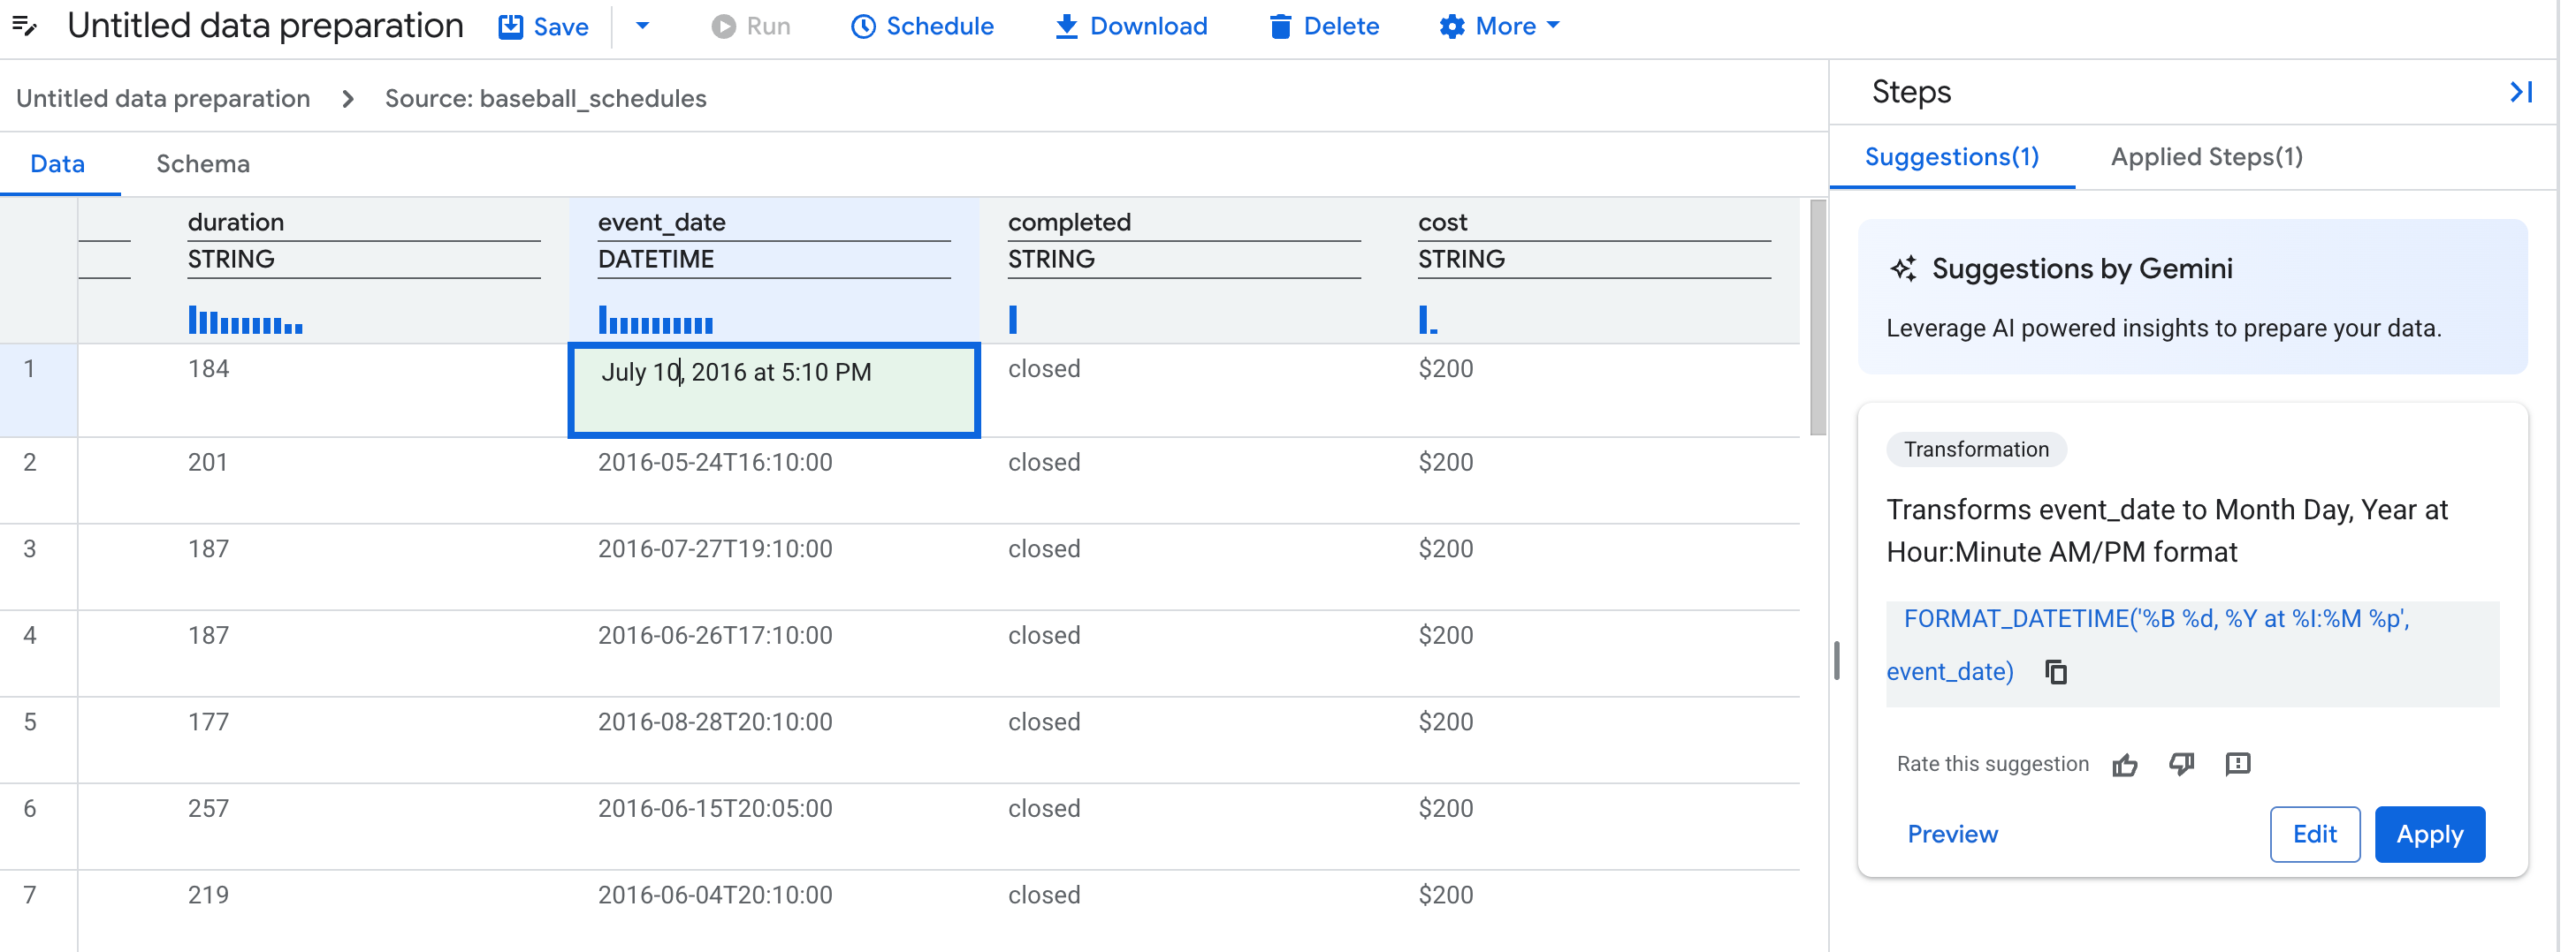
Task: Expand the More menu
Action: (1498, 26)
